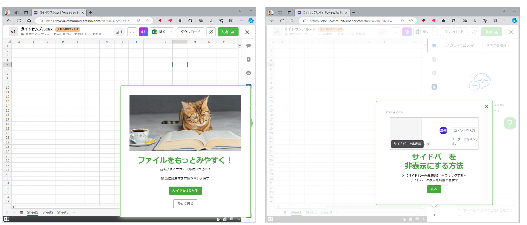This screenshot has width=527, height=225.
Task: Click アクティビティ heading in right window
Action: (x=459, y=45)
